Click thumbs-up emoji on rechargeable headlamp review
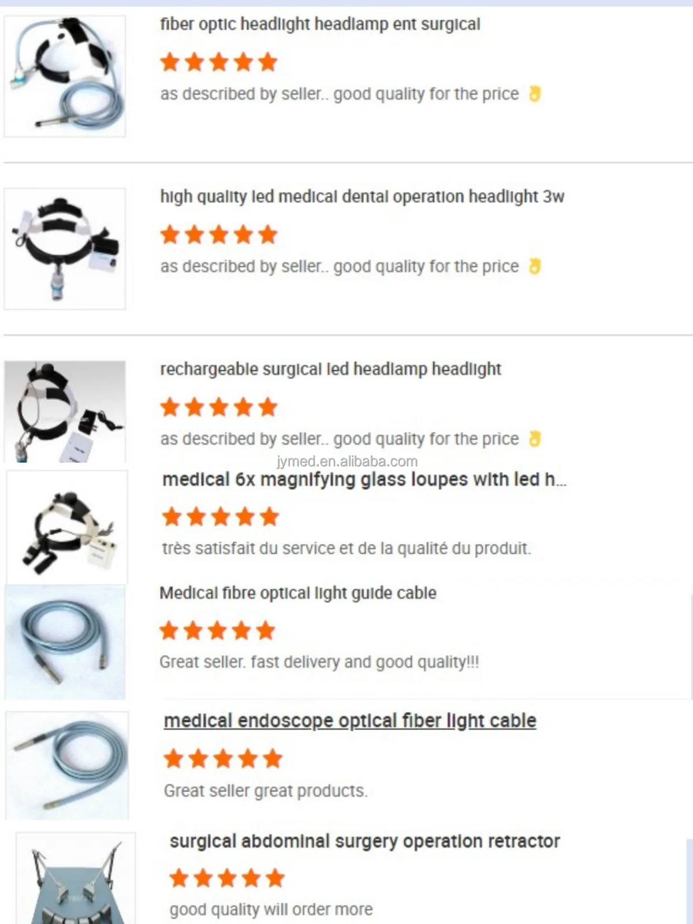 pyautogui.click(x=535, y=439)
